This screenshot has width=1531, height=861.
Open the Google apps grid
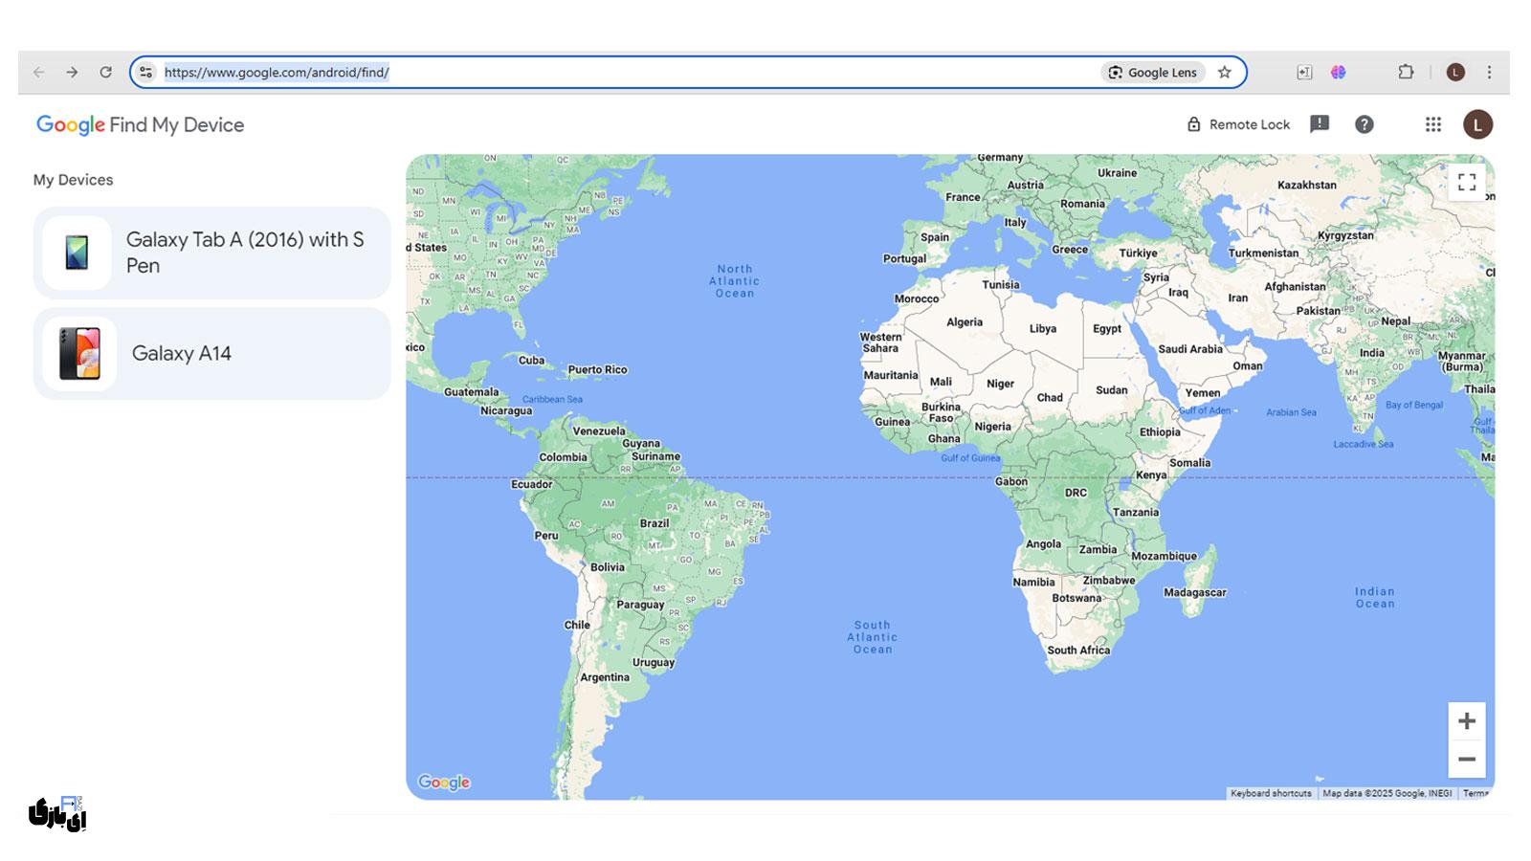(x=1432, y=124)
